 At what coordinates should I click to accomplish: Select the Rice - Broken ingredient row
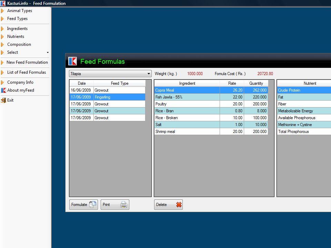(x=211, y=118)
